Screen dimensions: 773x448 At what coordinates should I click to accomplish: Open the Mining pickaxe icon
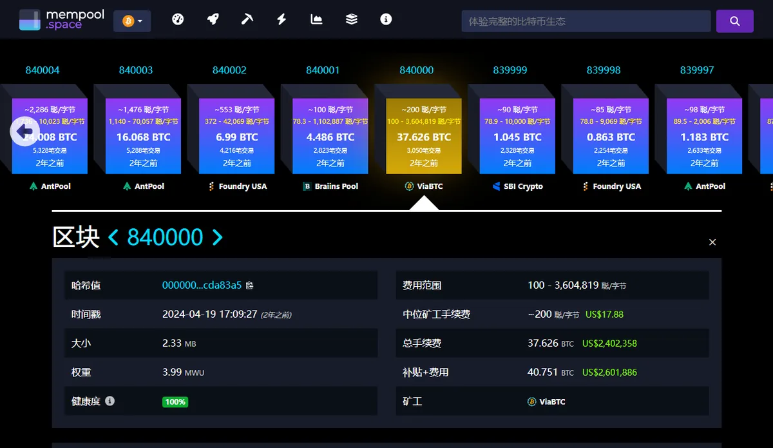(x=247, y=19)
